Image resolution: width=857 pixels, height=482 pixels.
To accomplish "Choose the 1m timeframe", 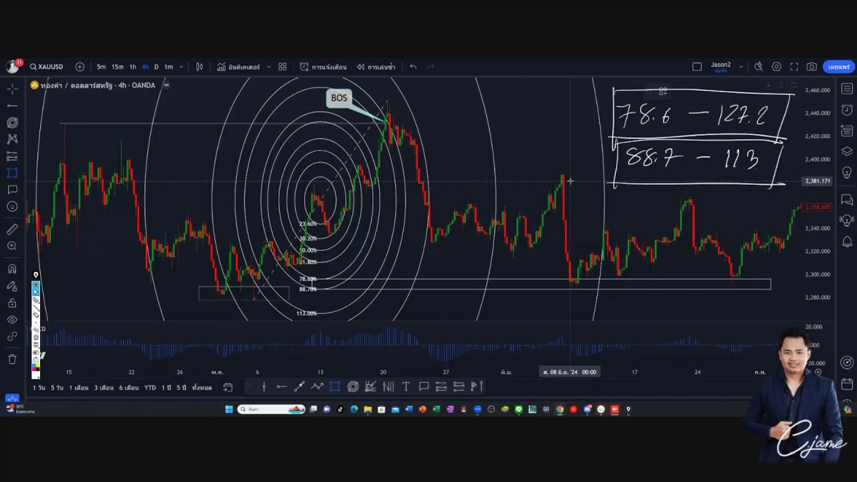I will pyautogui.click(x=169, y=67).
